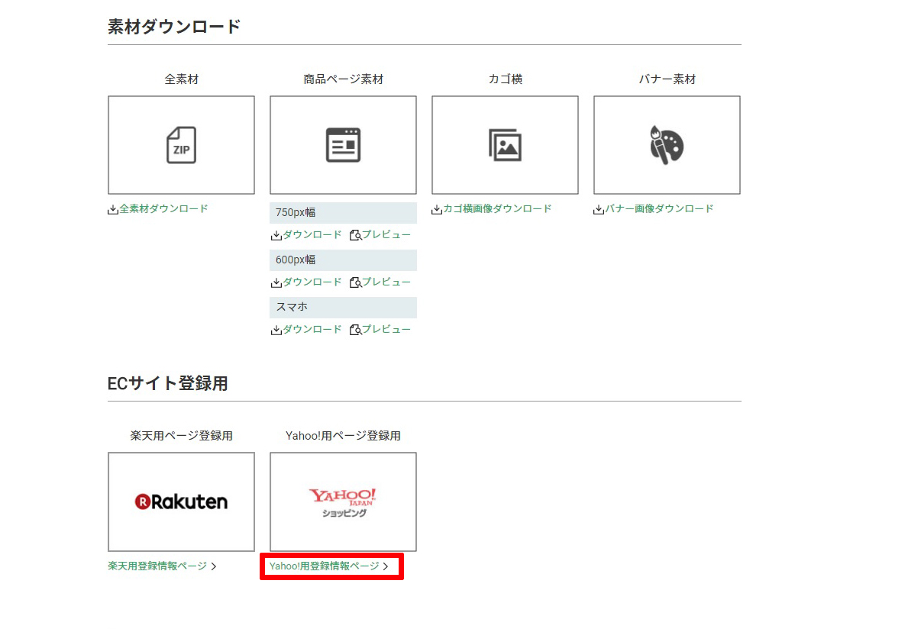The height and width of the screenshot is (629, 921).
Task: Click the webpage layout icon under 商品ページ素材
Action: click(343, 145)
